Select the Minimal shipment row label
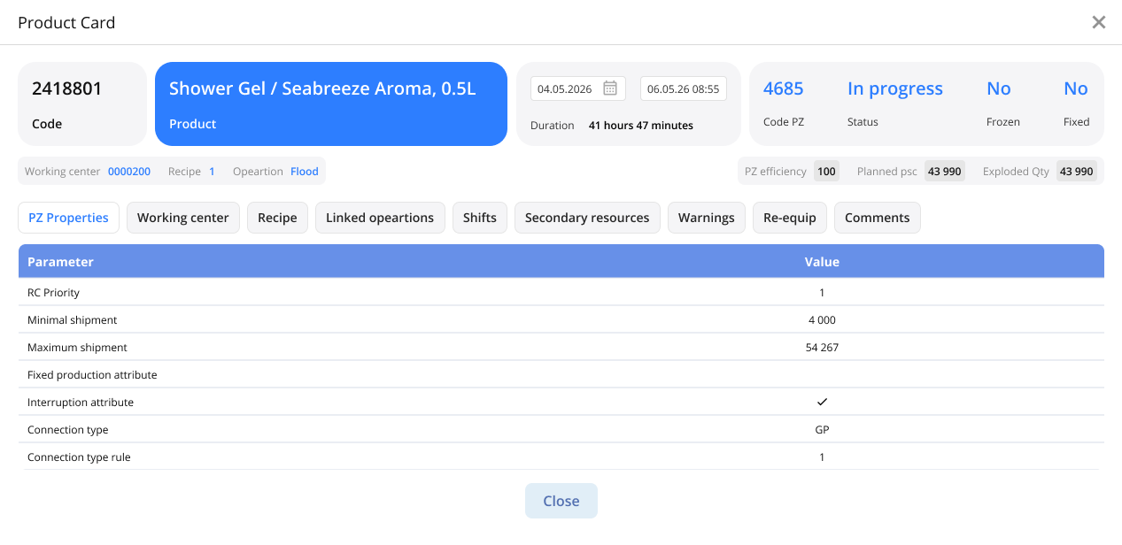This screenshot has height=545, width=1122. click(73, 320)
